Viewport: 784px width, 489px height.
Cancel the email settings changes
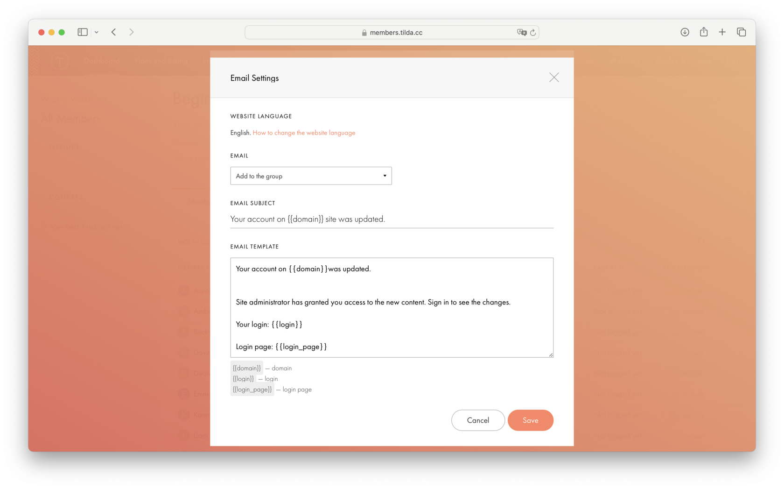477,420
